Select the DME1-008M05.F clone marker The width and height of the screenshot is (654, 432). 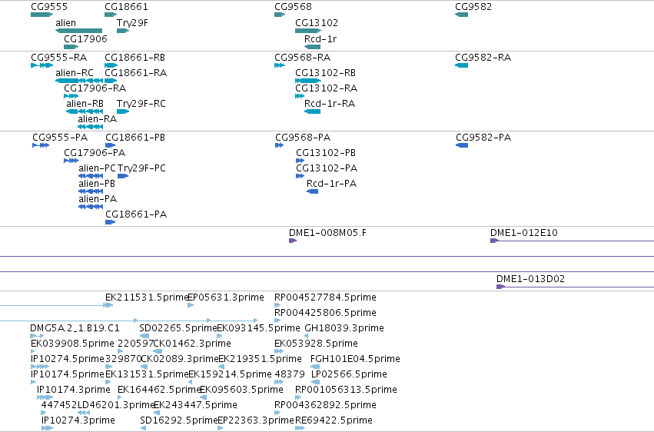293,241
